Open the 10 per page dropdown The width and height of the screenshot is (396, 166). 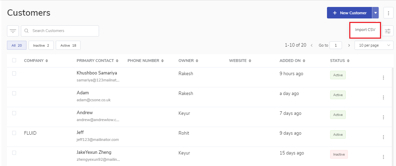pos(374,45)
